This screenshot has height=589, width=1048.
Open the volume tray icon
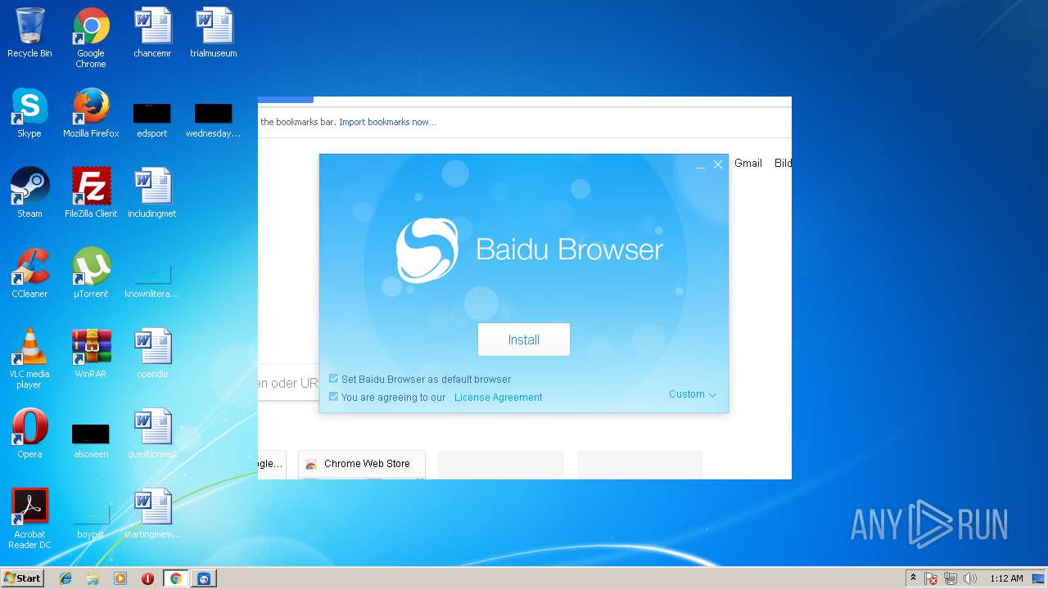(x=970, y=578)
